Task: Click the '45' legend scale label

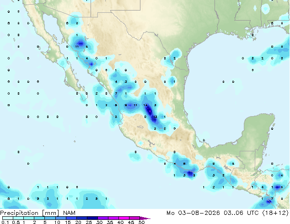Action: pyautogui.click(x=131, y=222)
